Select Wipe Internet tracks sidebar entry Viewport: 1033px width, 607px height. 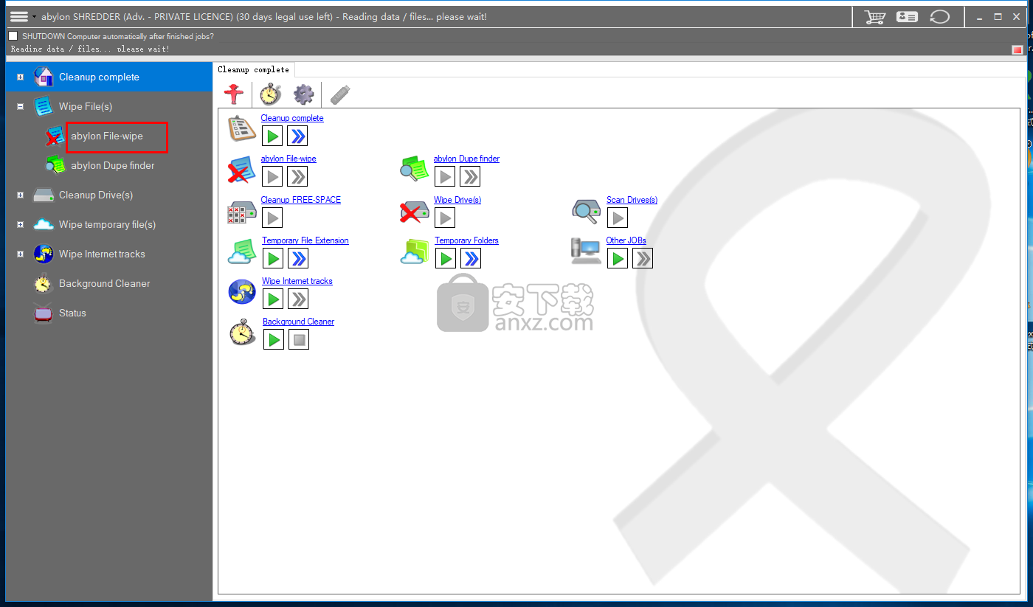[x=102, y=254]
